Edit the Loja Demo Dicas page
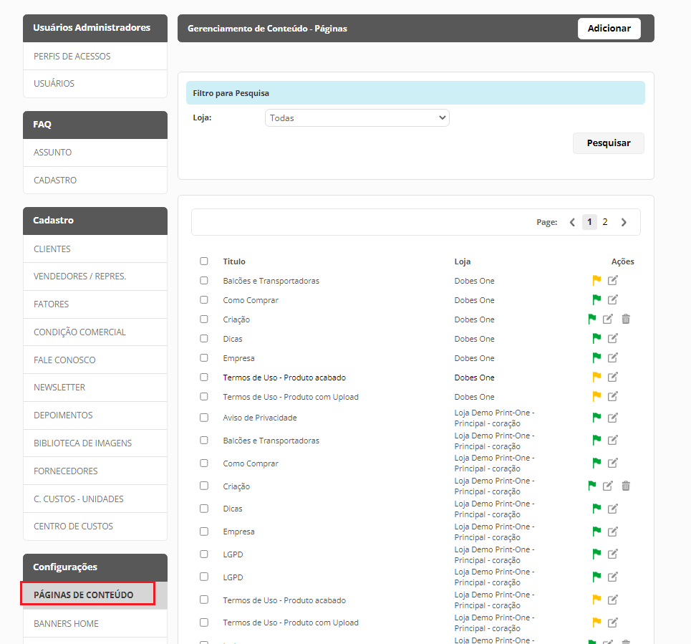 point(612,509)
